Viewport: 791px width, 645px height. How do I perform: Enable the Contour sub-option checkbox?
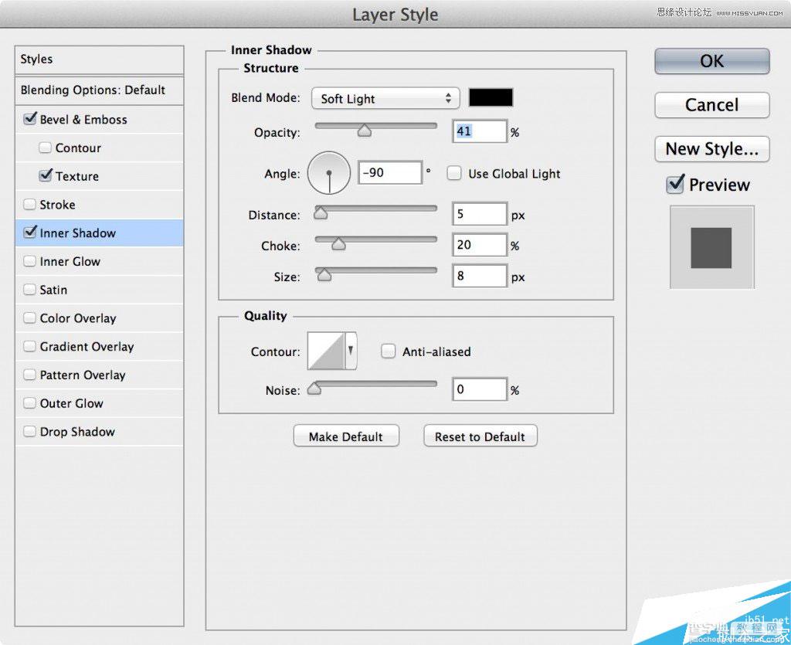tap(45, 148)
